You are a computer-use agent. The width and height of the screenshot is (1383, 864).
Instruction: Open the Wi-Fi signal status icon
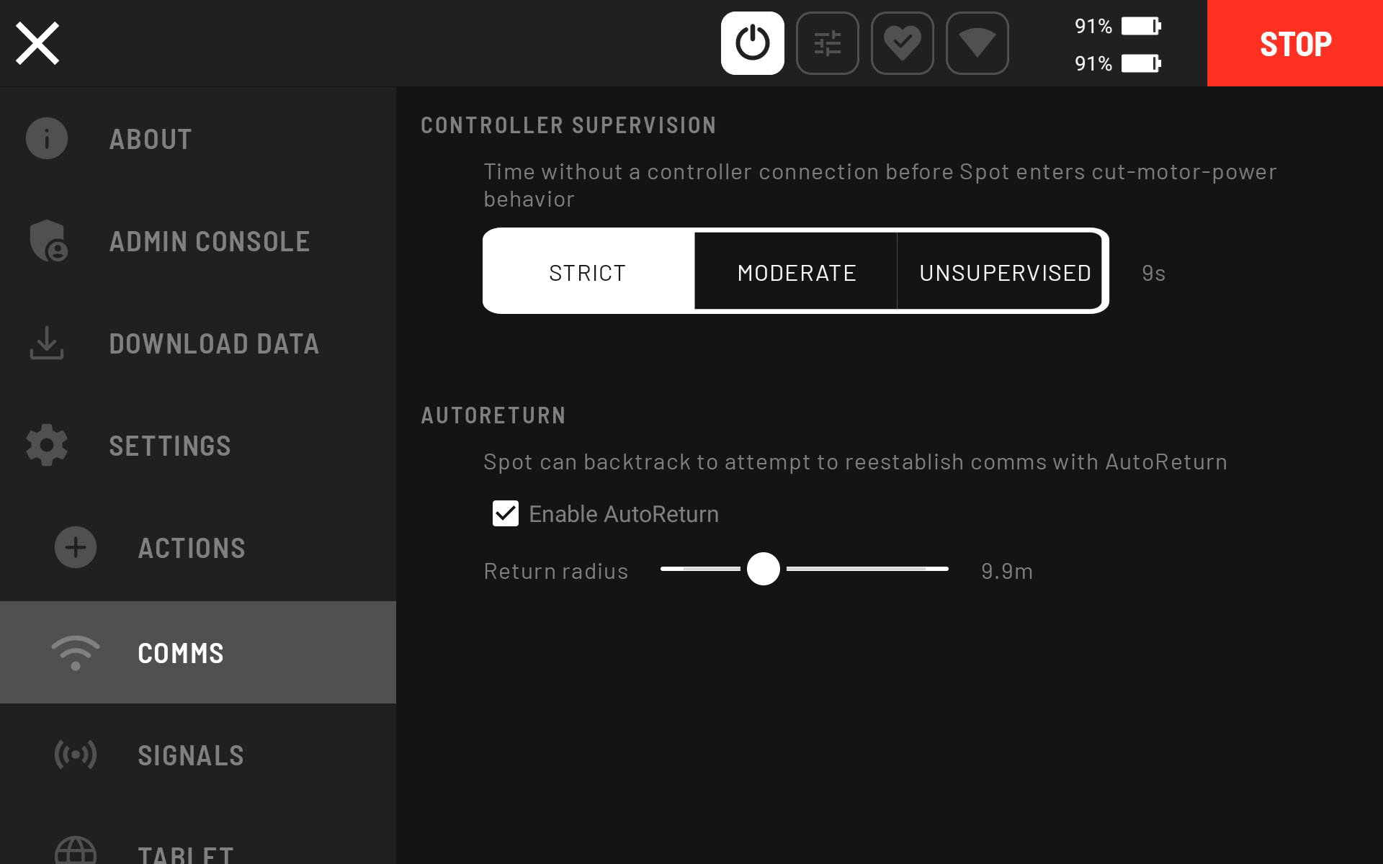(977, 43)
